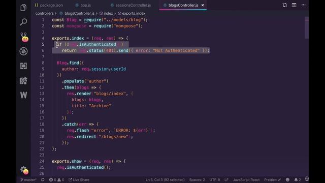
Task: Click the text exports.show
Action: click(x=67, y=161)
